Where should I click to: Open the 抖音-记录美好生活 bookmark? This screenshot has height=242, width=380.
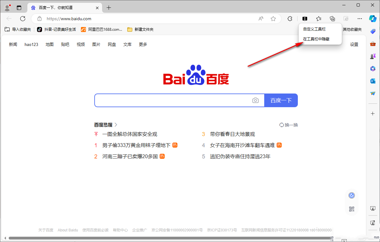pyautogui.click(x=57, y=30)
